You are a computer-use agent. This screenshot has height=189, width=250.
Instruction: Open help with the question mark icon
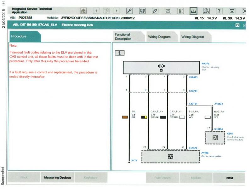click(219, 11)
